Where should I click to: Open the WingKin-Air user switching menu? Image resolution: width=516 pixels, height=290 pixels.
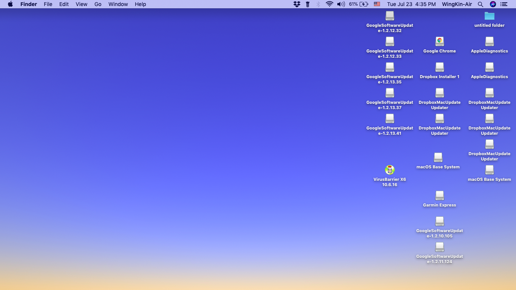(457, 4)
